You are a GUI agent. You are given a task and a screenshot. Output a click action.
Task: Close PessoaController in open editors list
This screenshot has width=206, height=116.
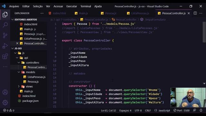[x=17, y=43]
